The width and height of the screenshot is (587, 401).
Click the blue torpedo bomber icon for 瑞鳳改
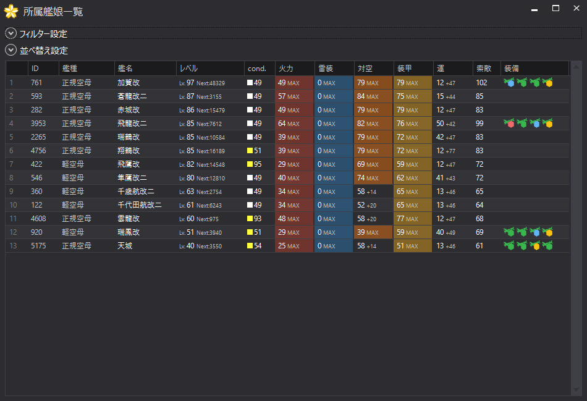tap(534, 232)
